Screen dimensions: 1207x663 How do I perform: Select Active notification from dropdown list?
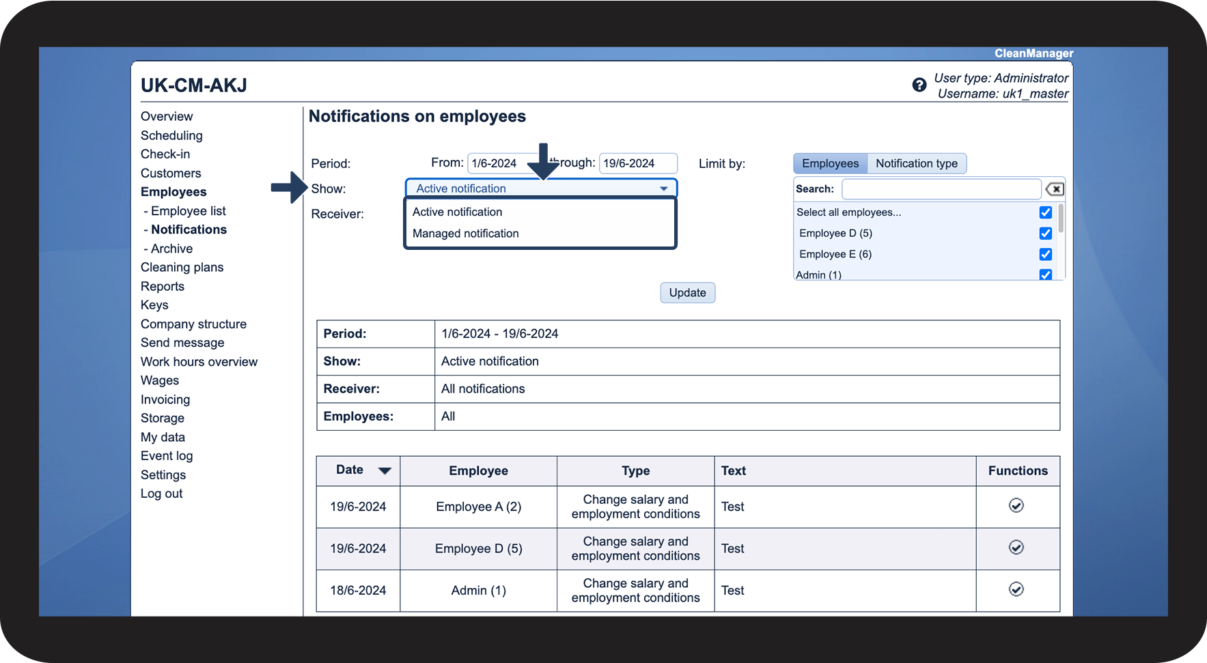tap(458, 212)
